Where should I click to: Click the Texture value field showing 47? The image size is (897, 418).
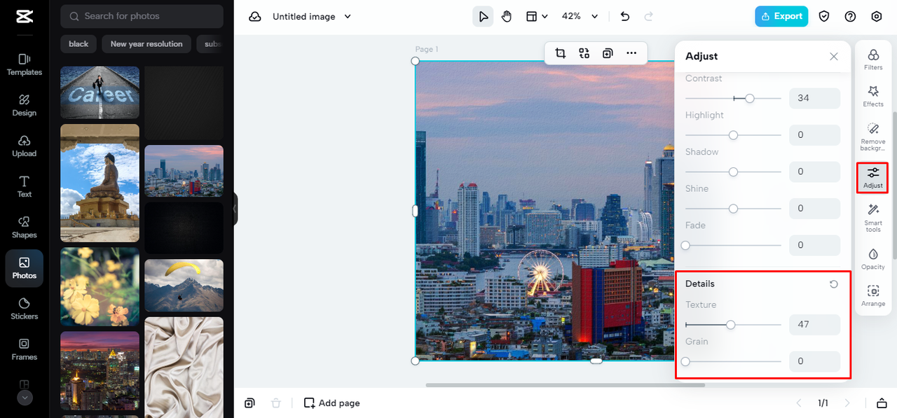click(x=814, y=324)
